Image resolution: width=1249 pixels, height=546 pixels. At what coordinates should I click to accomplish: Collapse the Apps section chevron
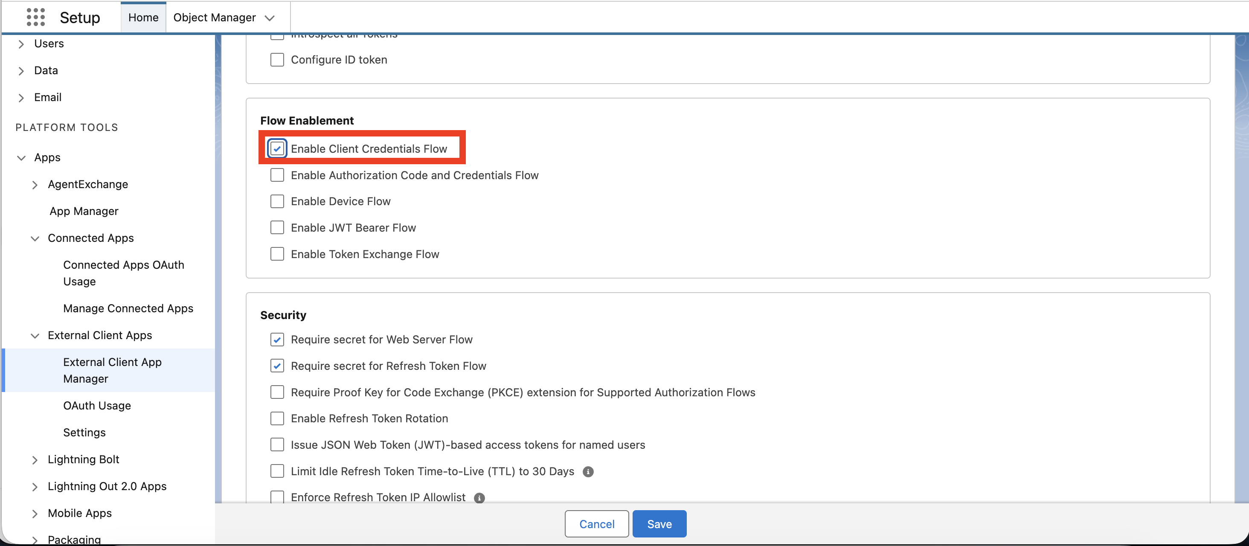(21, 158)
